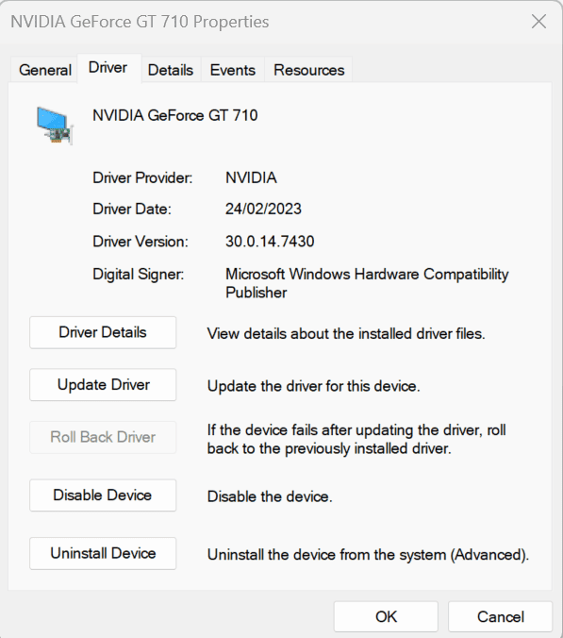563x638 pixels.
Task: Click the 'Digital Signer:' label
Action: coord(139,275)
